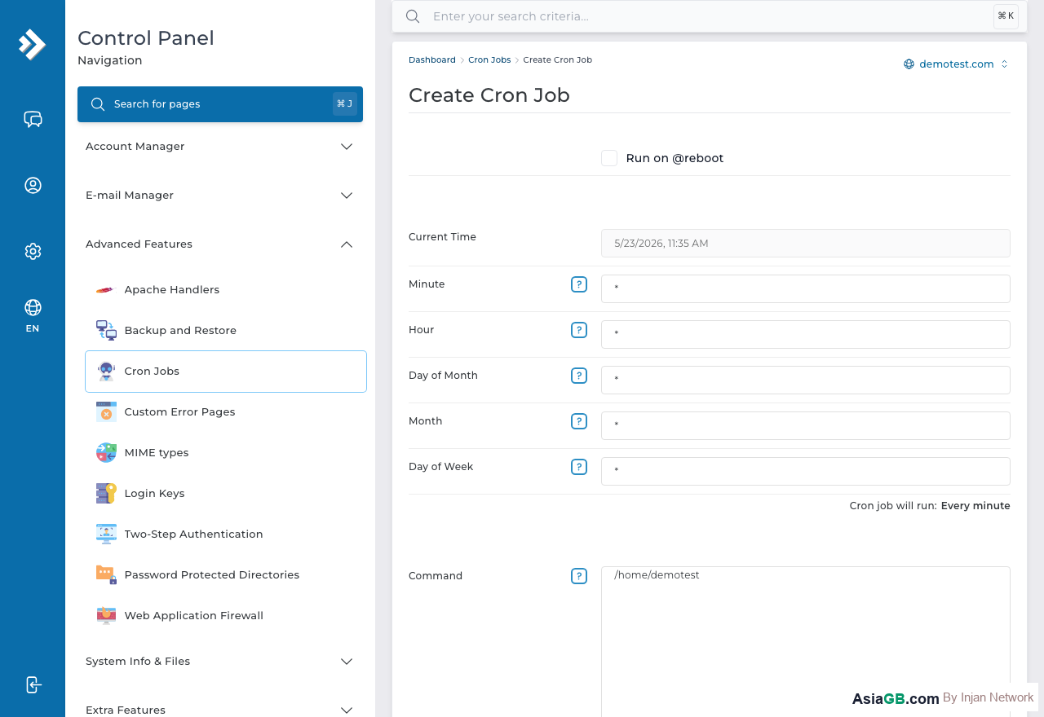Click the Command text area
Screen dimensions: 1044x717
pyautogui.click(x=806, y=642)
